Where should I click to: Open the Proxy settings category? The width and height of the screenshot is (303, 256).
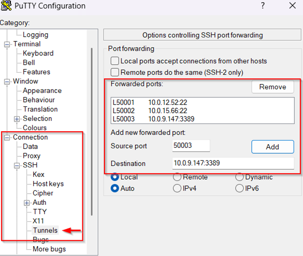[32, 156]
